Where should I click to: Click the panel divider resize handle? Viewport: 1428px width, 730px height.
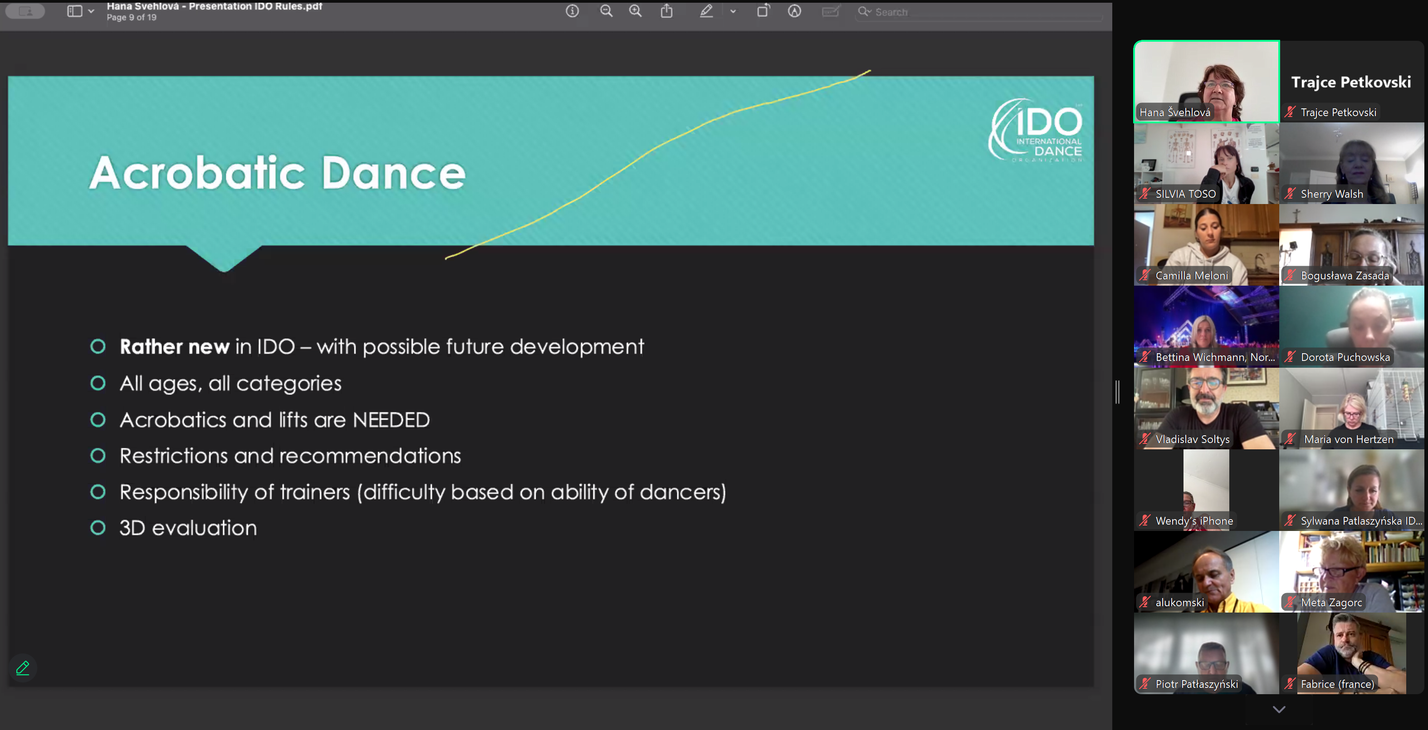tap(1118, 392)
